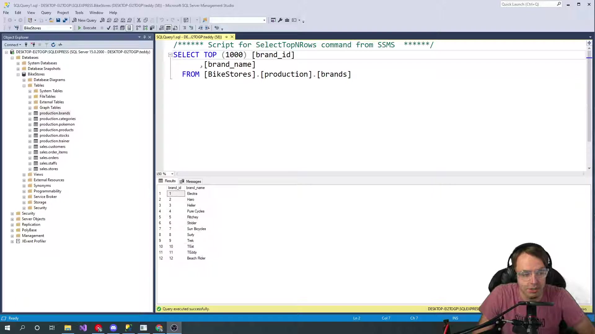This screenshot has width=595, height=334.
Task: Click the Disconnect icon in Object Explorer
Action: (33, 45)
